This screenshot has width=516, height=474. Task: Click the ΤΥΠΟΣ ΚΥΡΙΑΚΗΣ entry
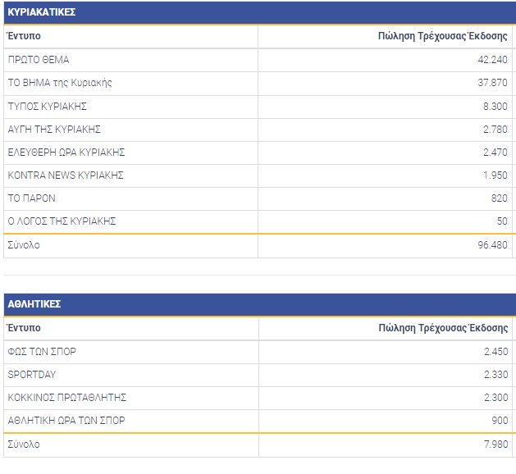tap(48, 106)
